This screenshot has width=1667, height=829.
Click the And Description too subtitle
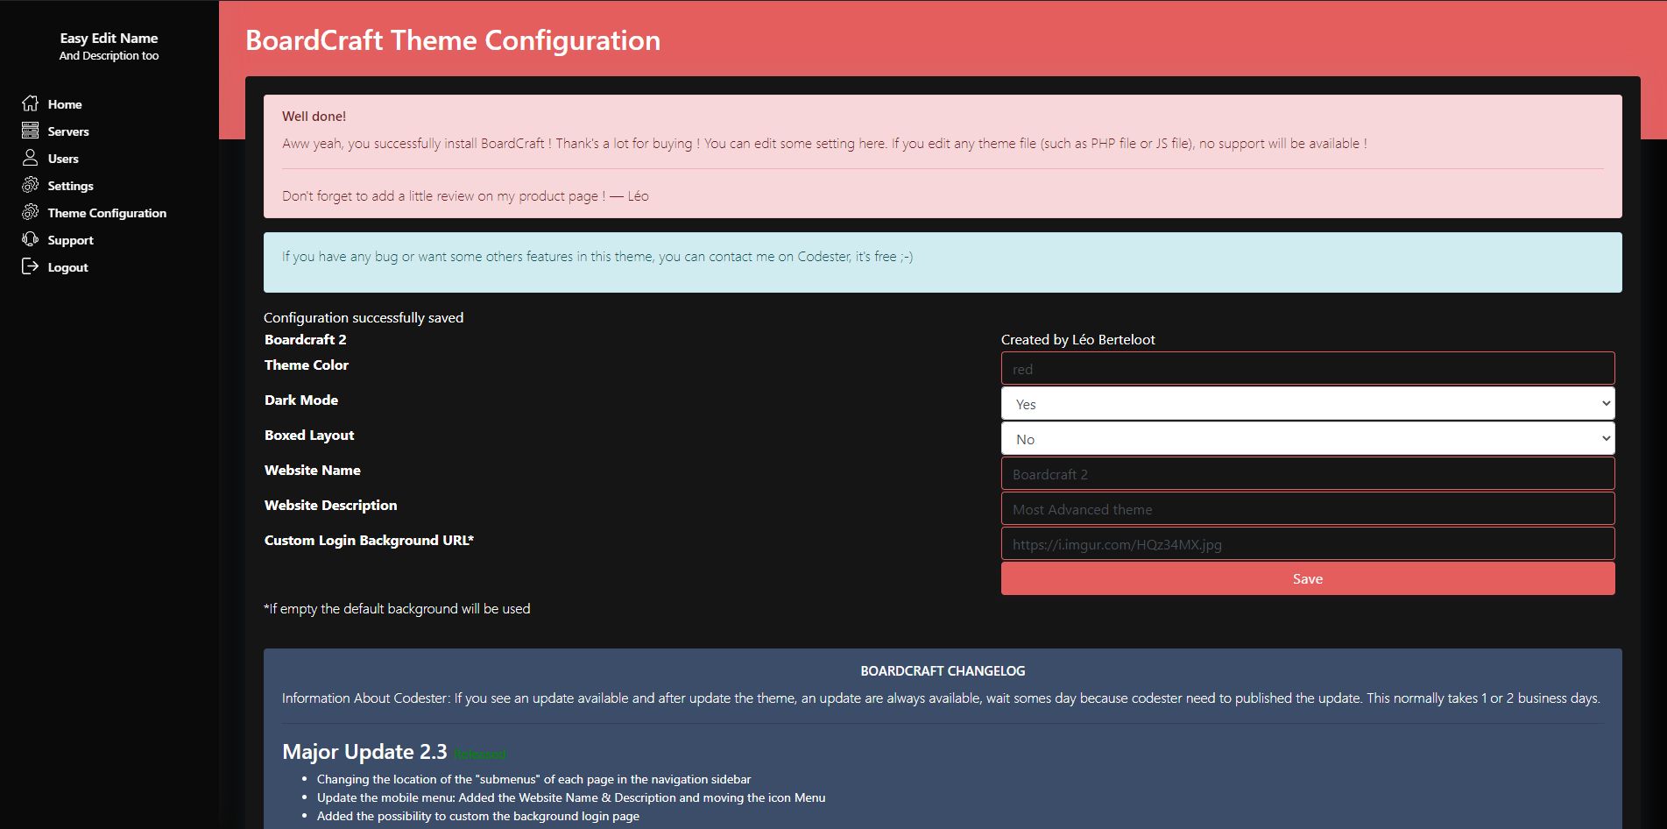[x=109, y=55]
